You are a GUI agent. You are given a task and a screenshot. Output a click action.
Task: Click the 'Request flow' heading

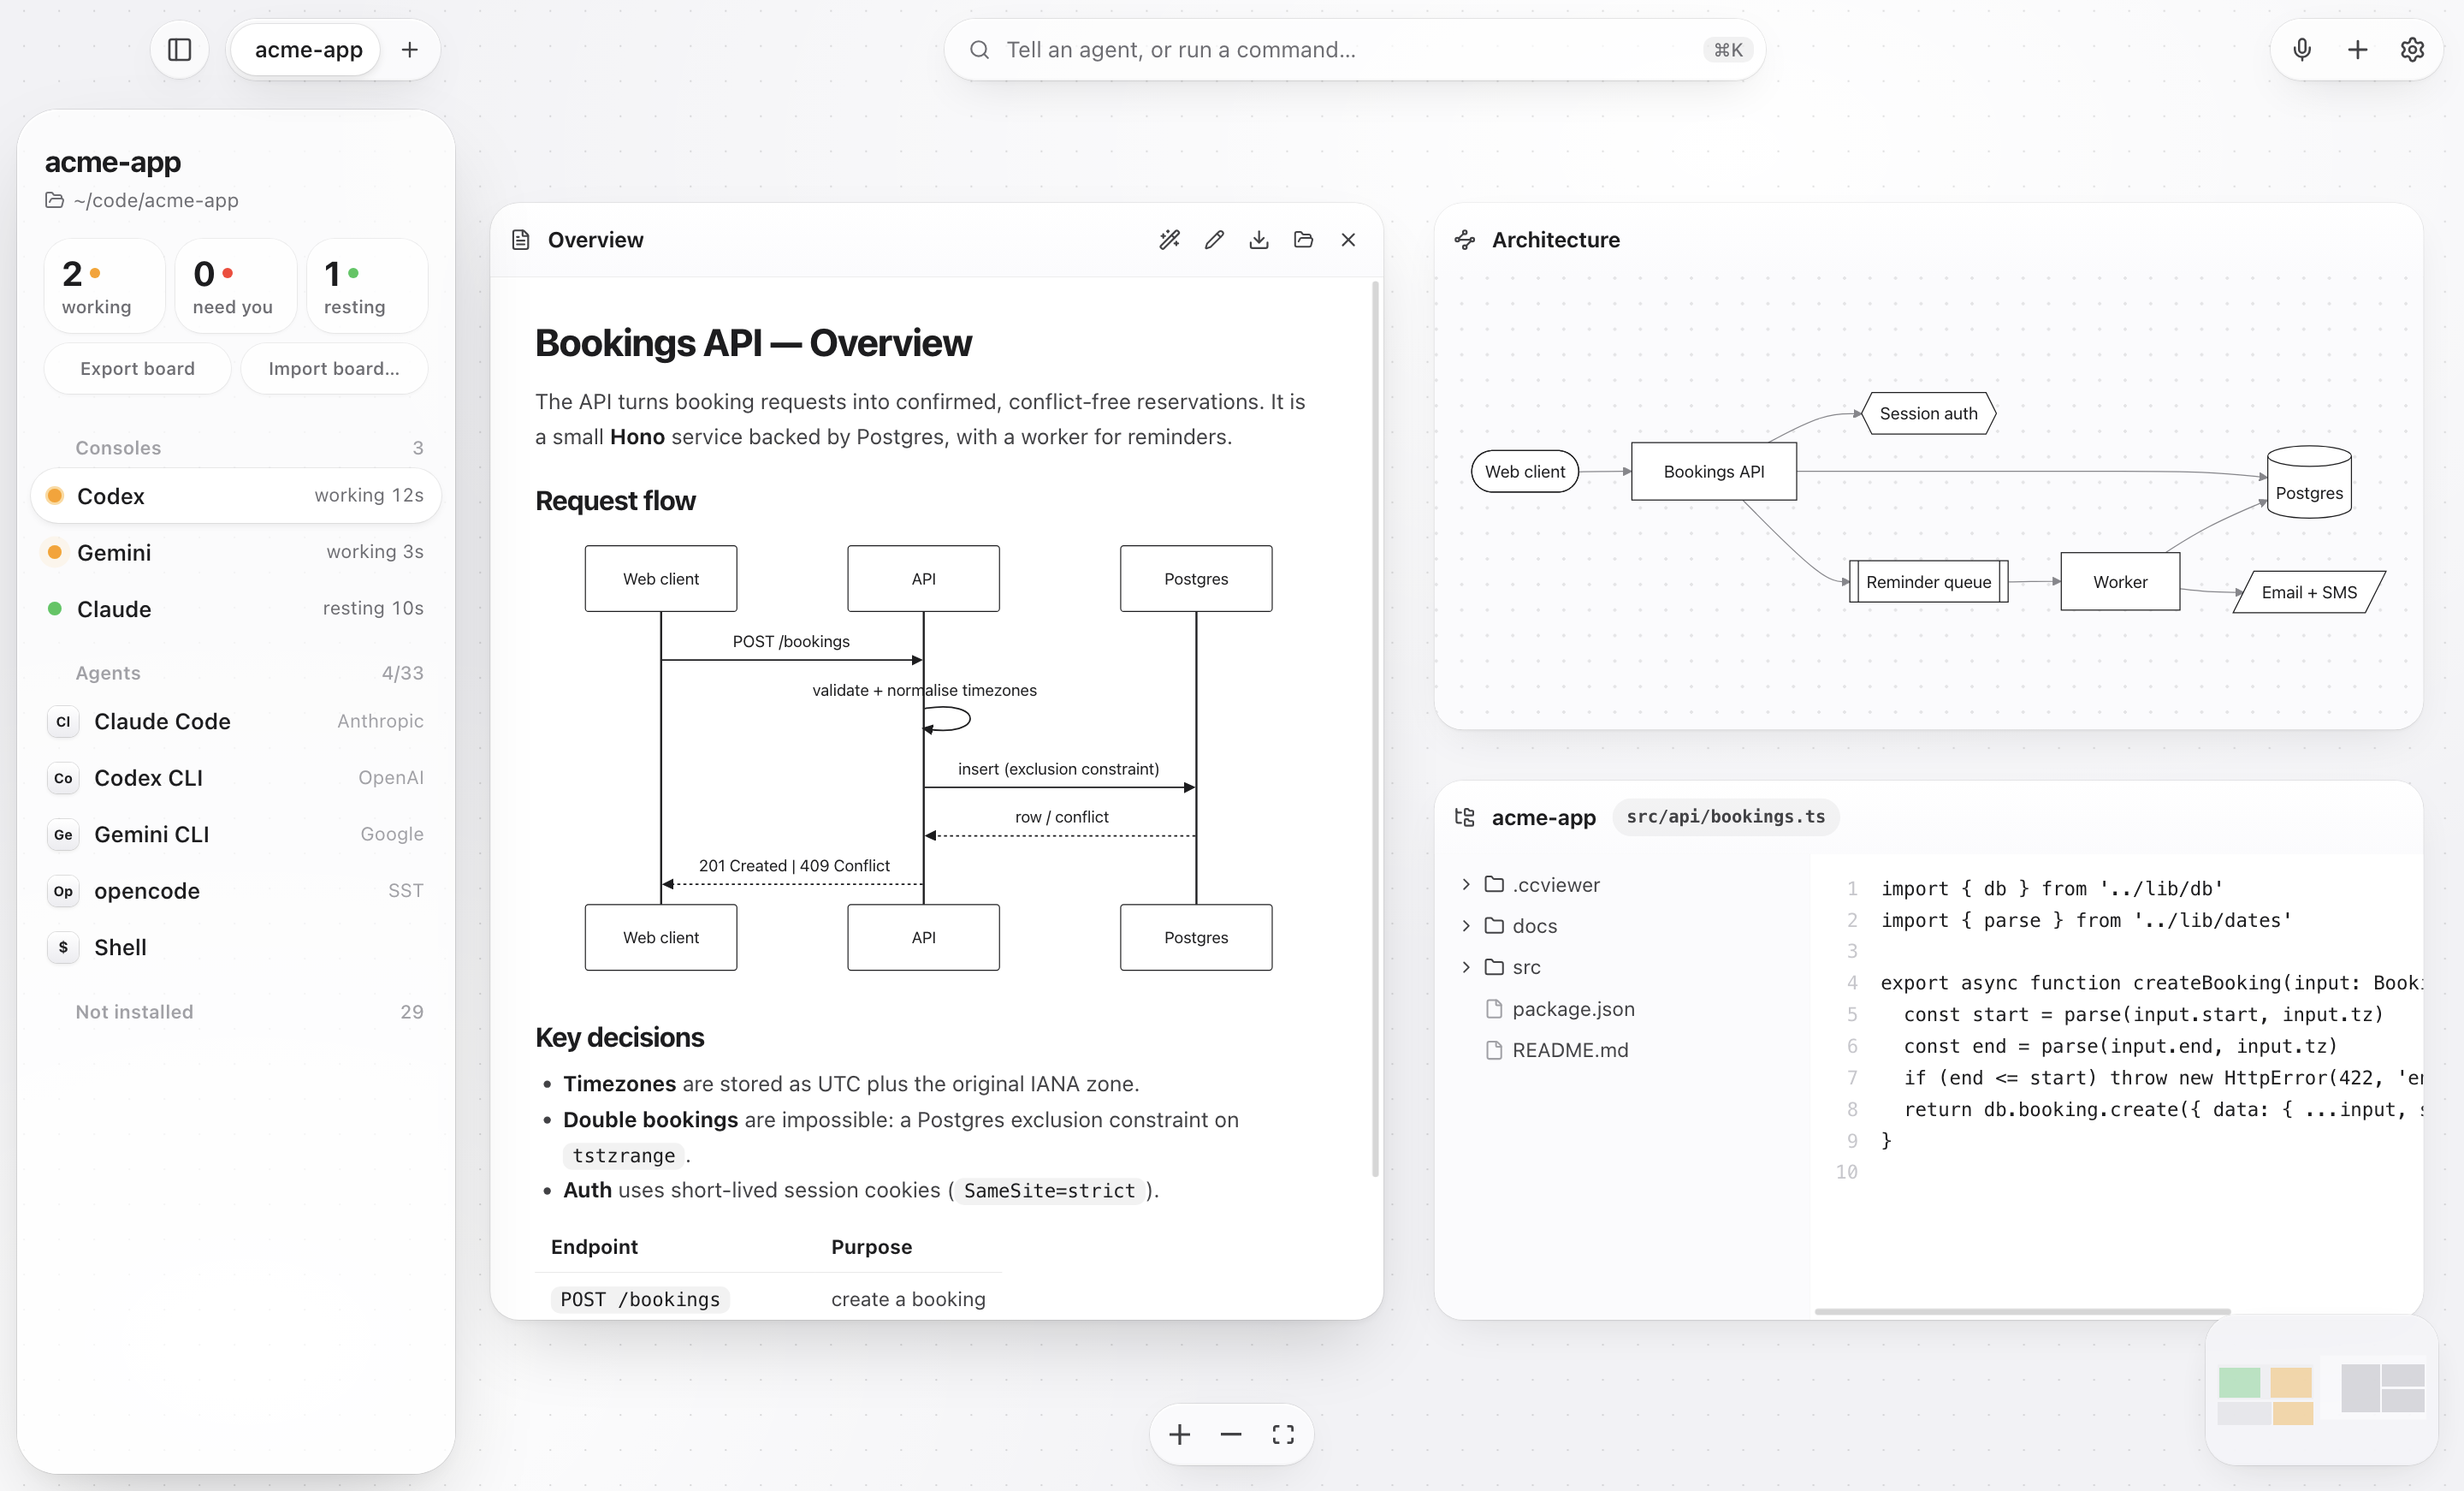pyautogui.click(x=615, y=501)
